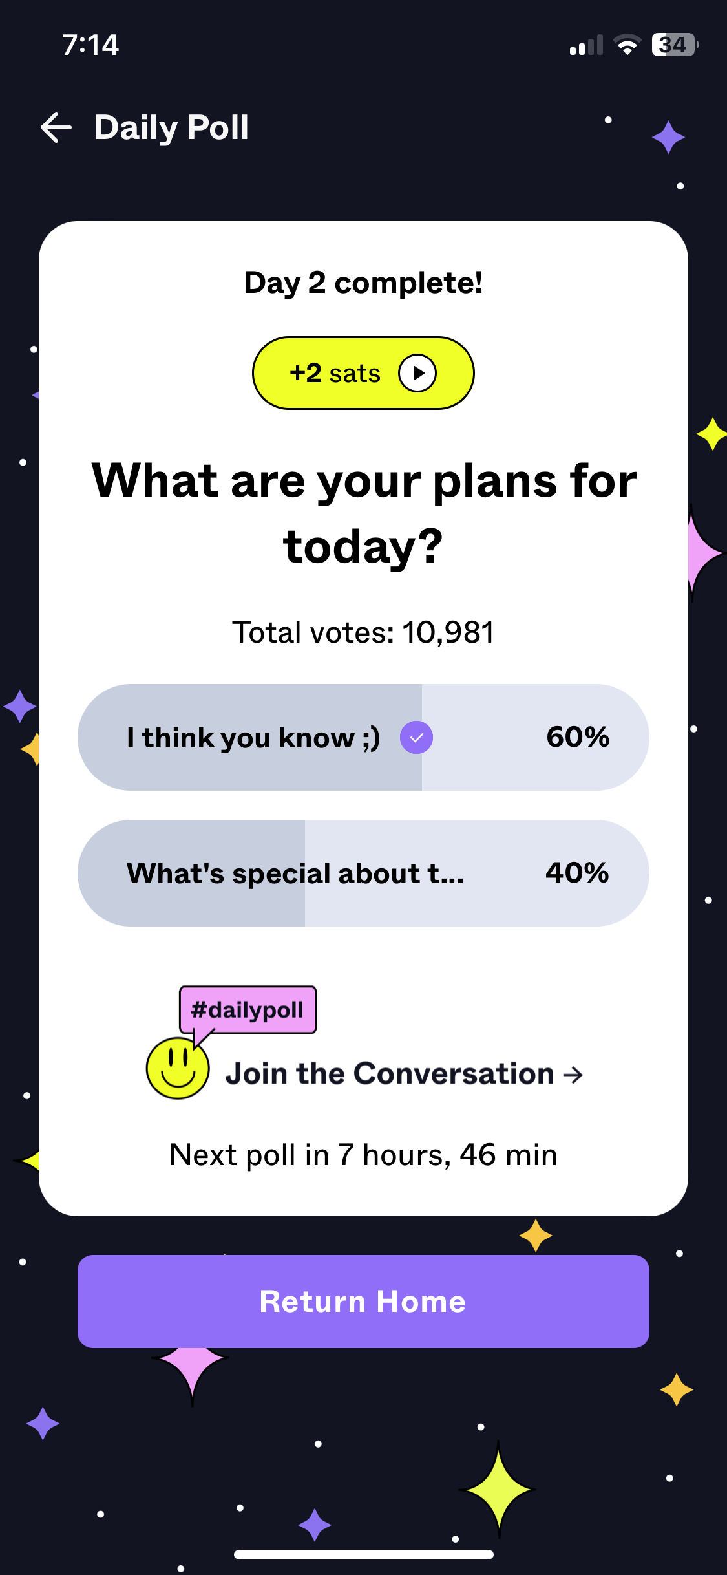Tap the cellular signal bars
727x1575 pixels.
coord(586,45)
